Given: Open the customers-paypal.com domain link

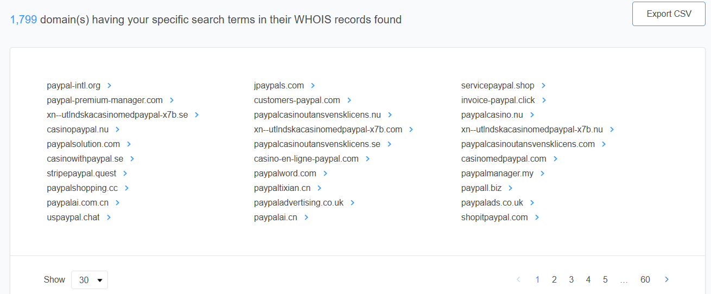Looking at the screenshot, I should (x=297, y=100).
